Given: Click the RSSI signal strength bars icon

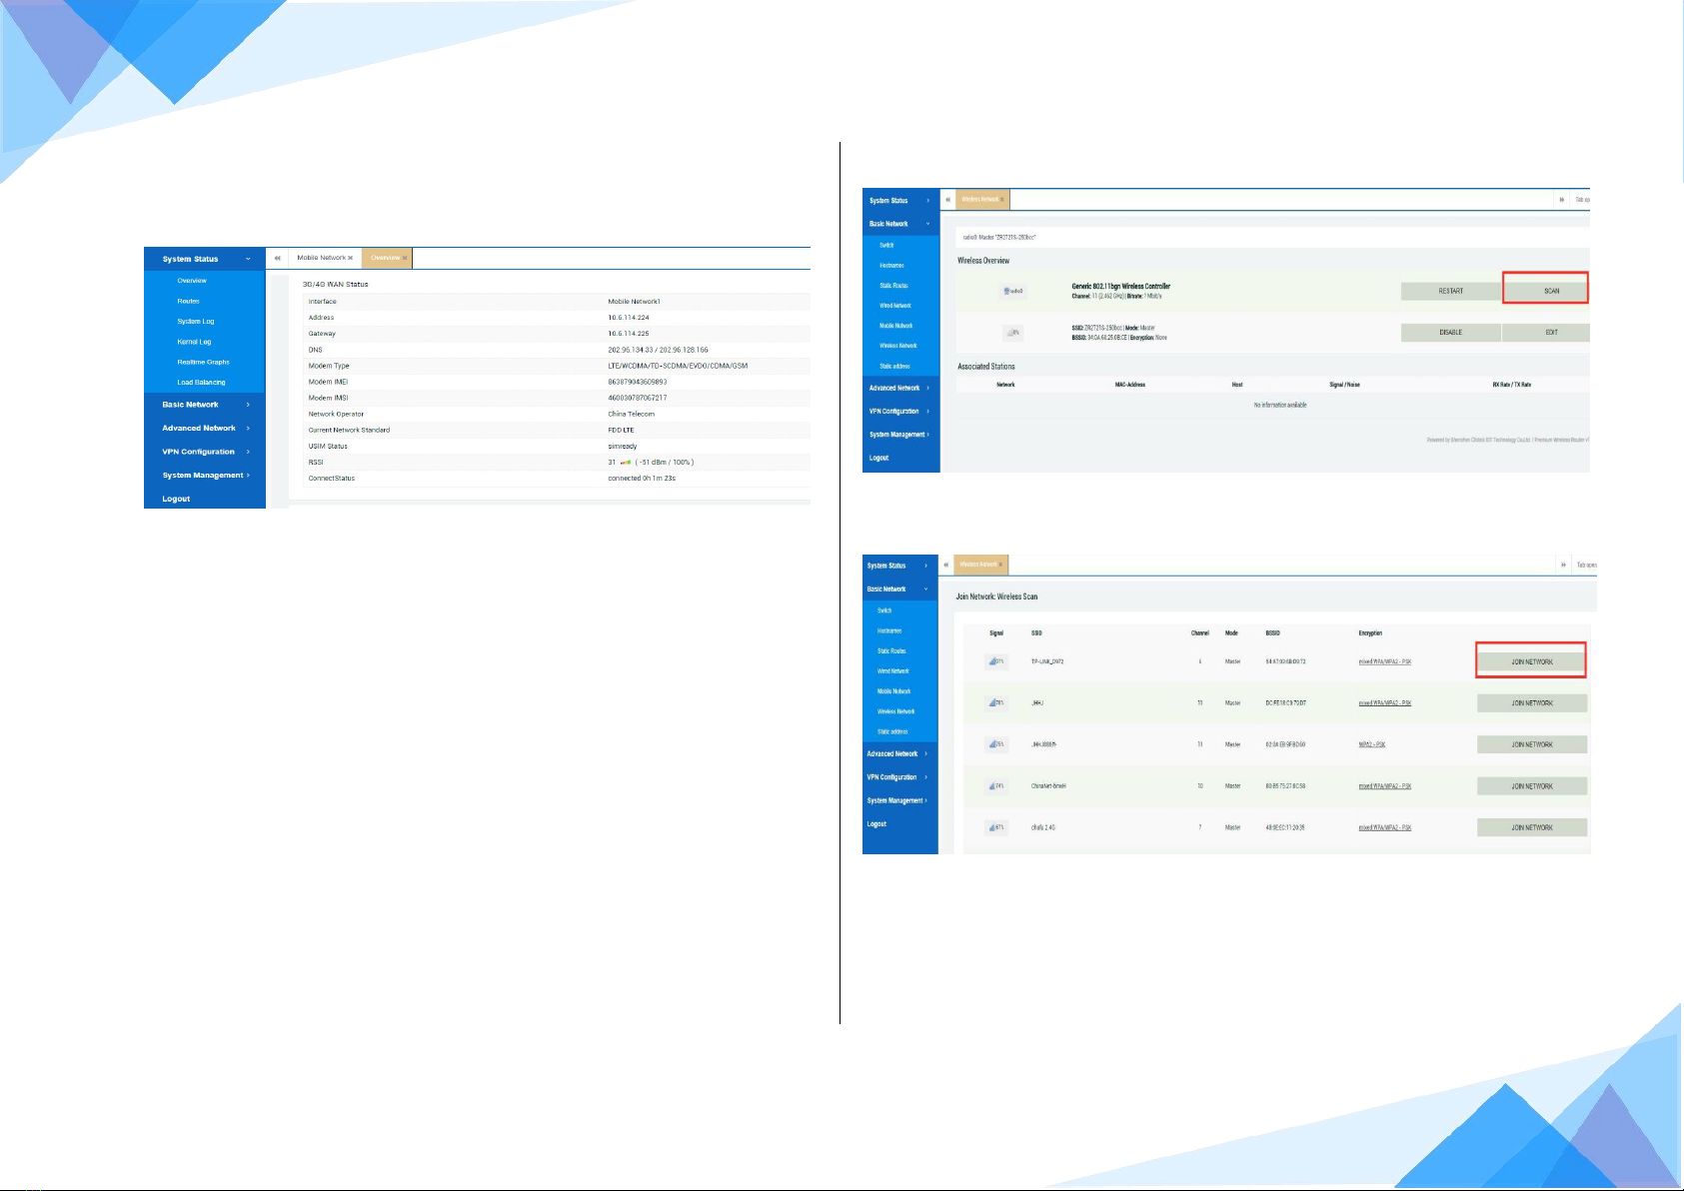Looking at the screenshot, I should [626, 463].
